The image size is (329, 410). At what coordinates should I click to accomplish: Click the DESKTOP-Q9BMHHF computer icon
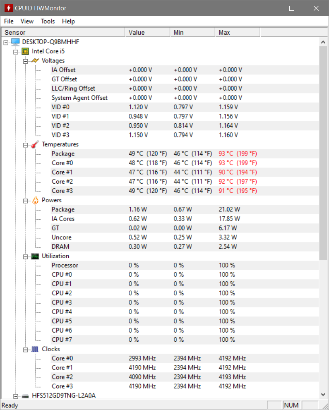[15, 42]
